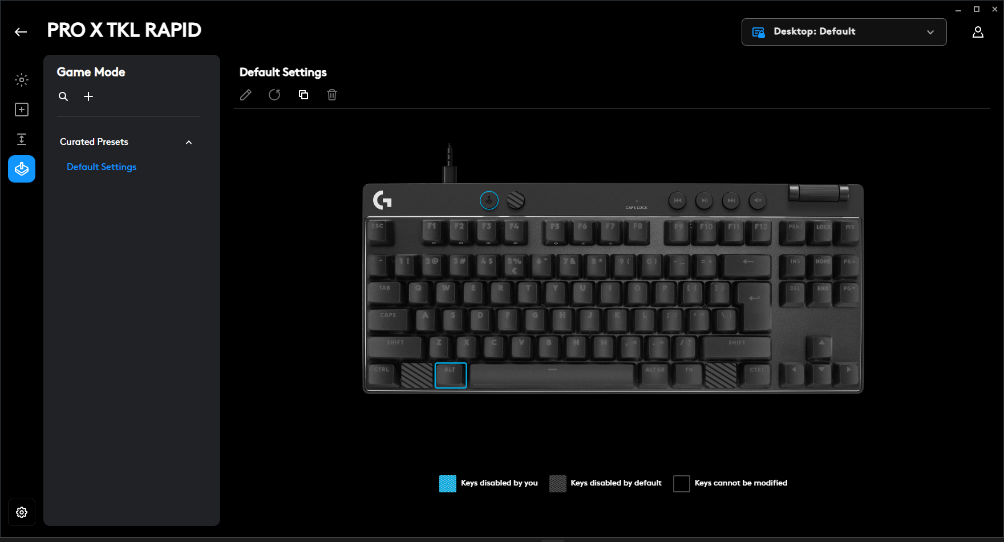Add a new Game Mode preset

(x=88, y=96)
